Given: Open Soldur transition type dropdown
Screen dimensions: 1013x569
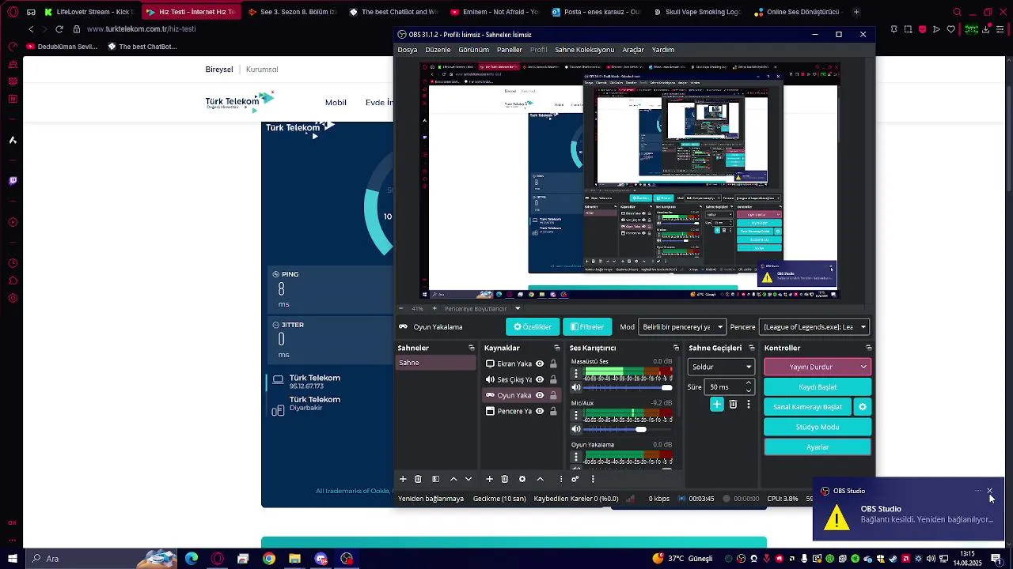Looking at the screenshot, I should 721,367.
